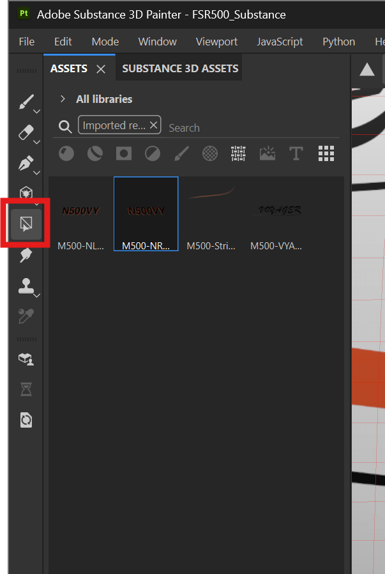The width and height of the screenshot is (385, 574).
Task: Open Eraser tool variants arrow
Action: (37, 142)
